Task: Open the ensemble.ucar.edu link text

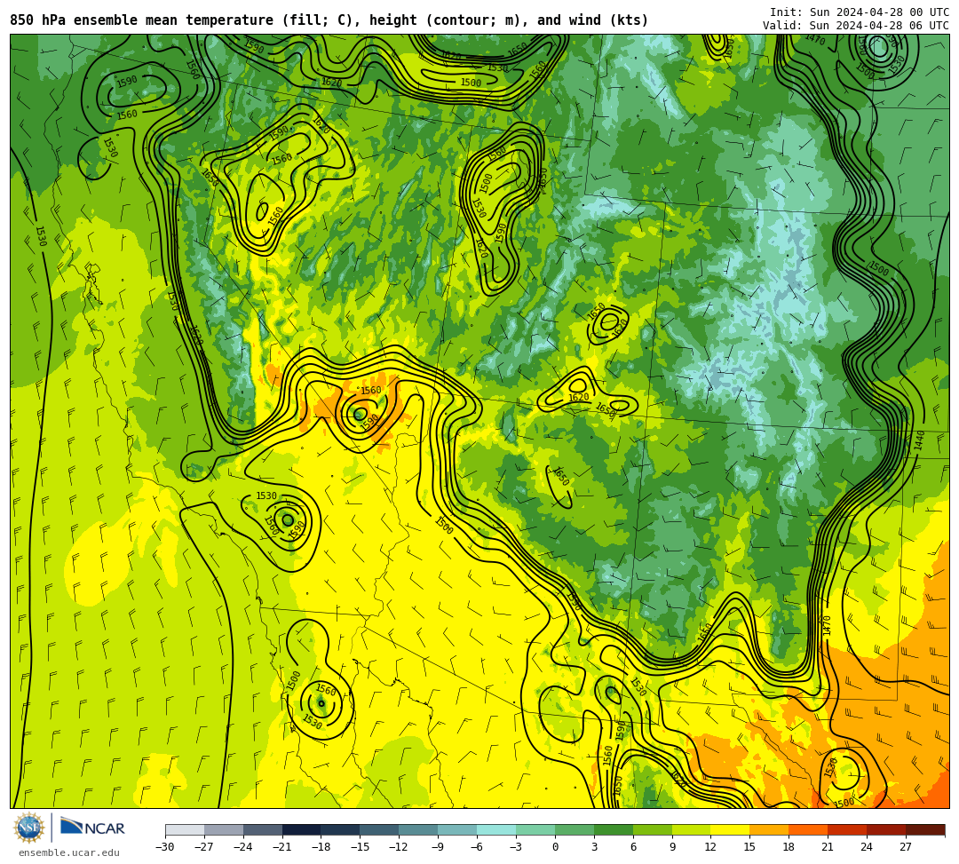Action: [69, 852]
